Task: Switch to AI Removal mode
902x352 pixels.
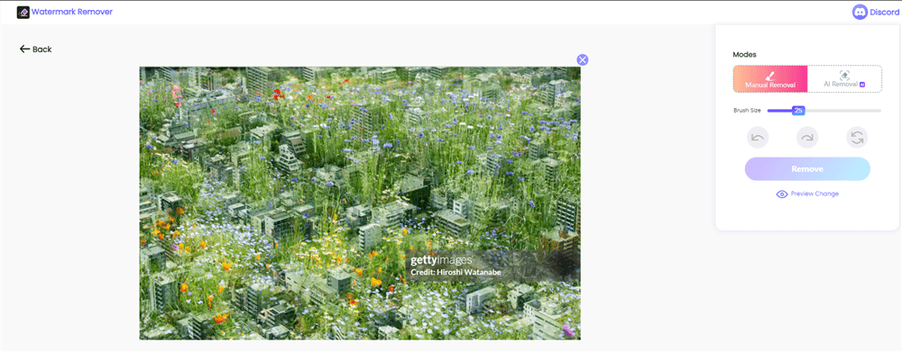Action: click(x=844, y=78)
